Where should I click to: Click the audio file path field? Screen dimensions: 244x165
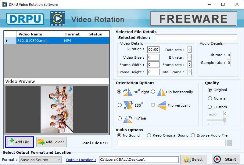point(171,143)
